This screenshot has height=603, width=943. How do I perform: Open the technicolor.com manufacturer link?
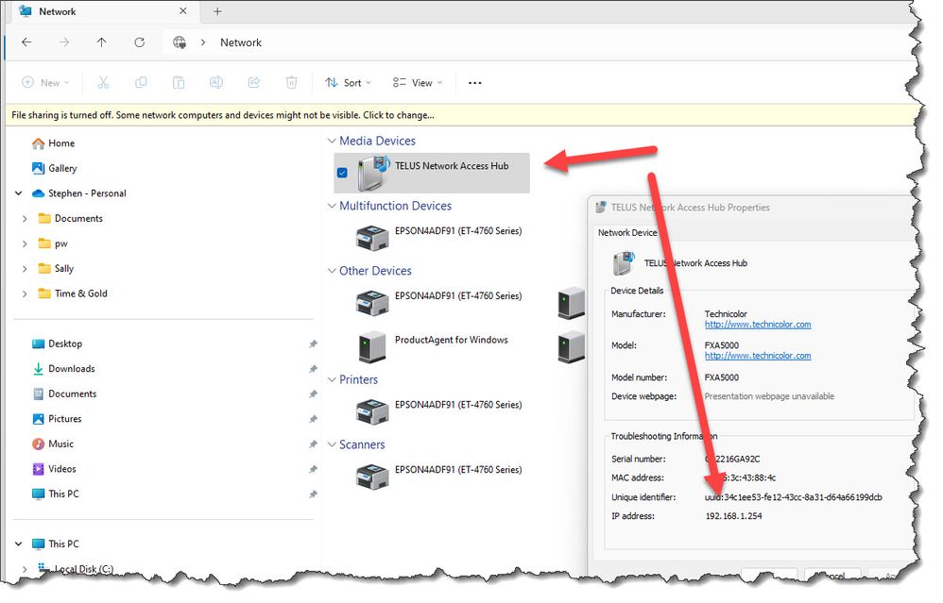click(758, 325)
